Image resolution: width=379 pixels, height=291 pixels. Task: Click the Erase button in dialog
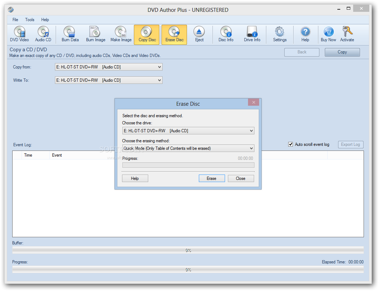212,178
